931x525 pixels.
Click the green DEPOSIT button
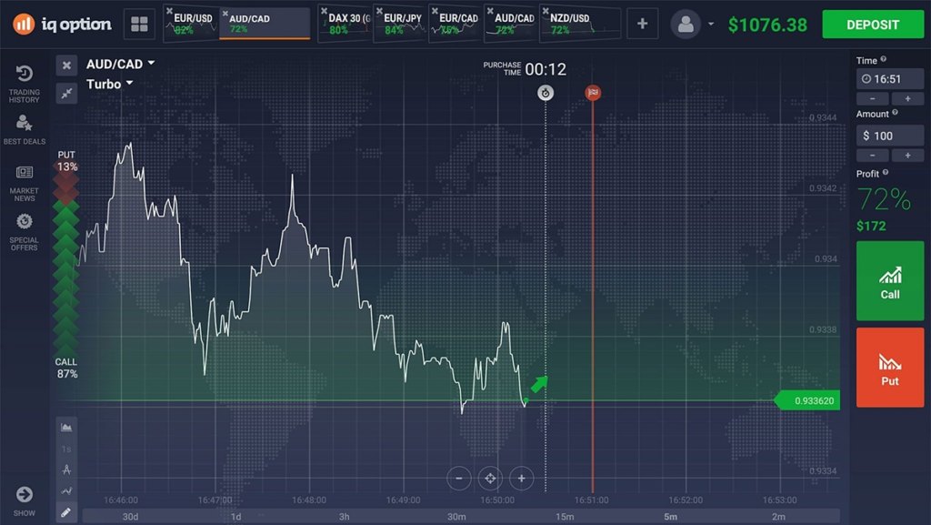pyautogui.click(x=873, y=25)
